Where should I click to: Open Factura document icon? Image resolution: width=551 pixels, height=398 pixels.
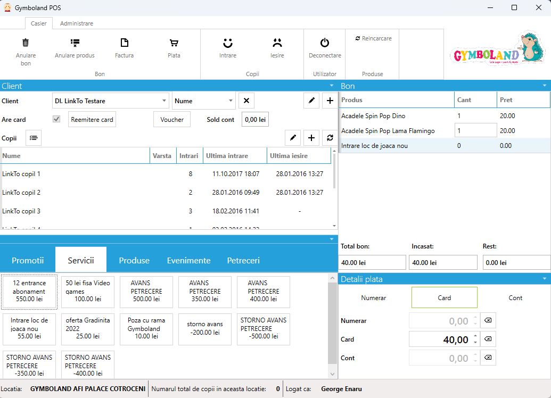pyautogui.click(x=124, y=43)
